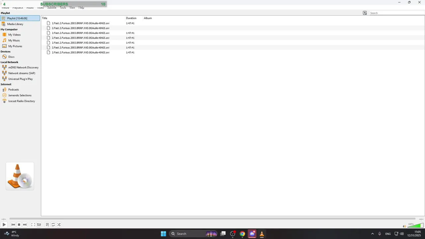Open Google Chrome from taskbar

[242, 234]
